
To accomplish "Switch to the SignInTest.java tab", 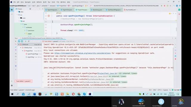I will (x=67, y=10).
